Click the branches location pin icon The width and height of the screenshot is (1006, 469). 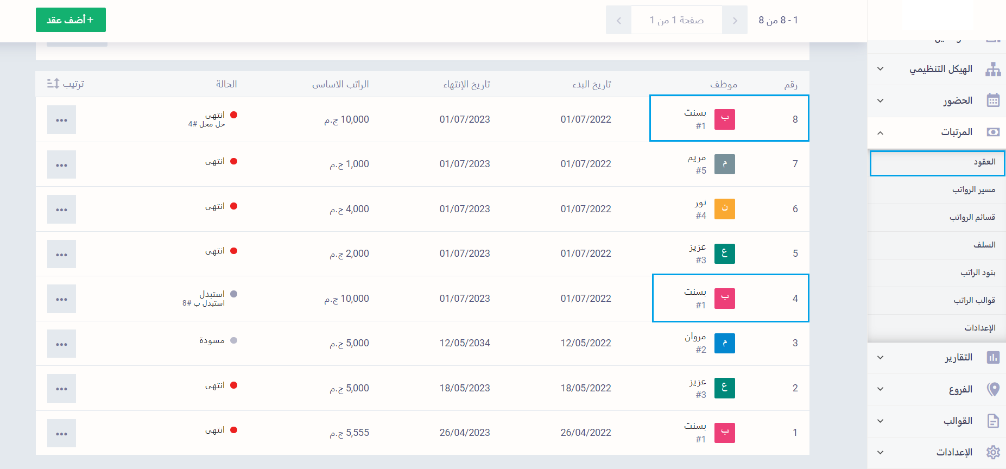click(x=992, y=389)
